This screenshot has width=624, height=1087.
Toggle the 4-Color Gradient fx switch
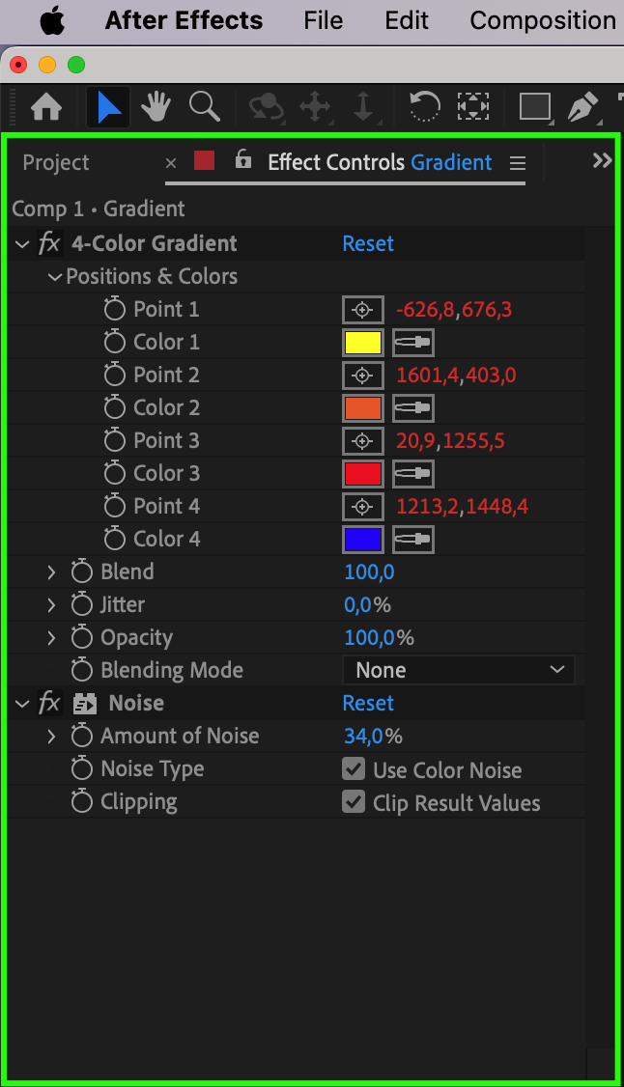tap(50, 243)
